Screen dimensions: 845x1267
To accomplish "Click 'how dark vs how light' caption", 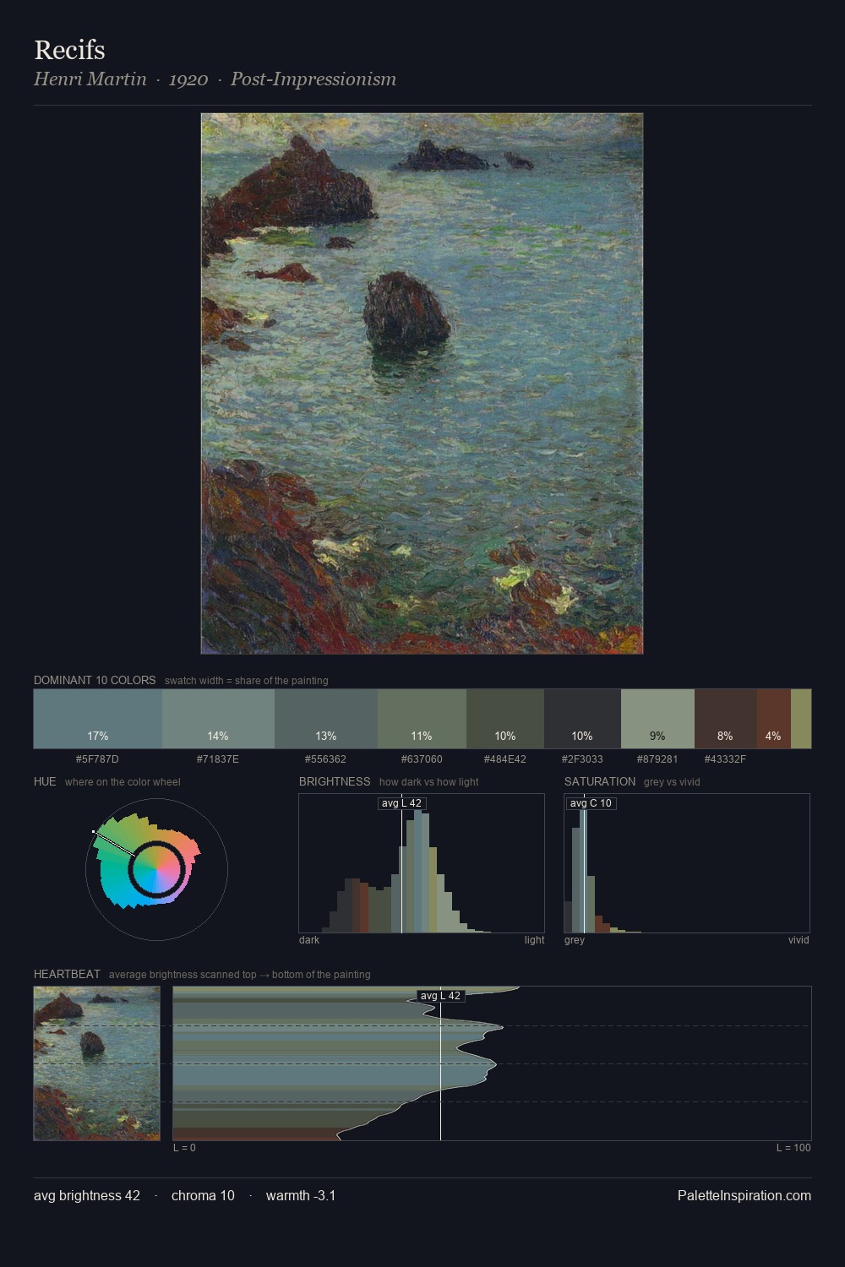I will (x=428, y=782).
